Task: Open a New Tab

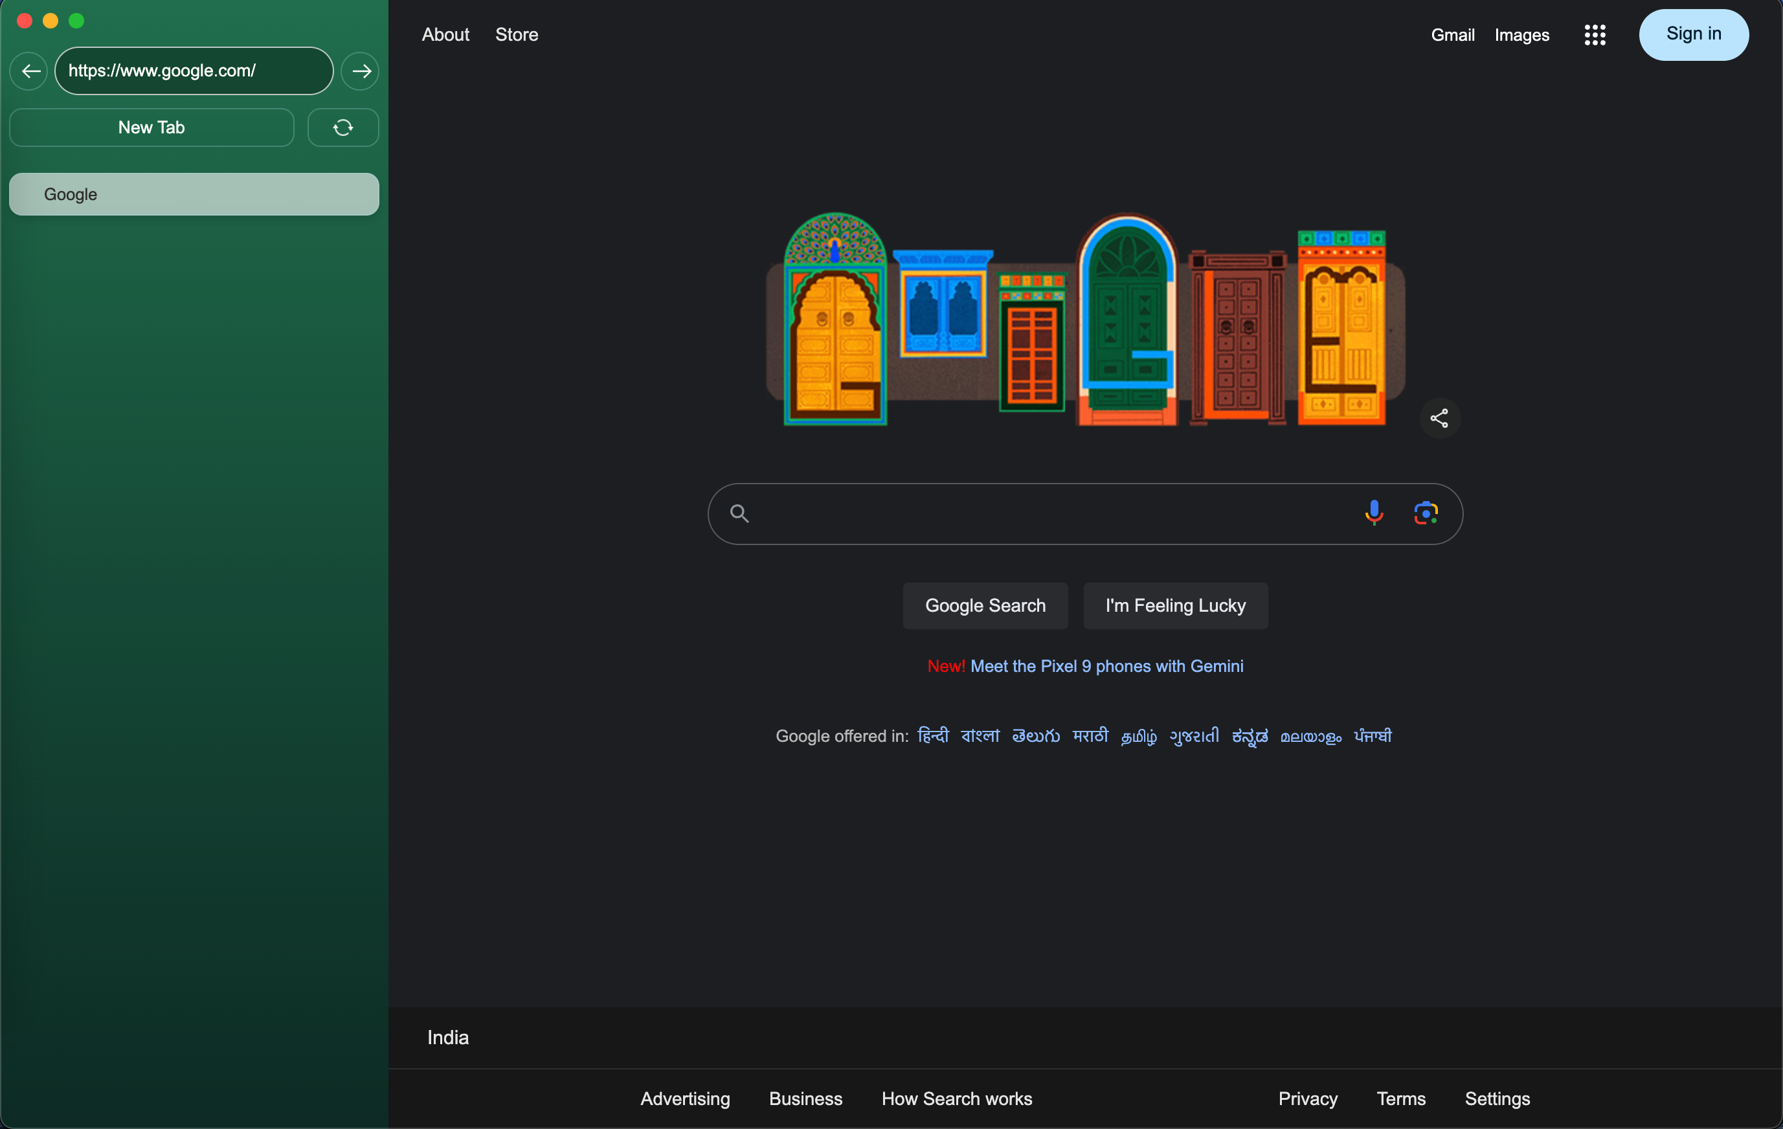Action: coord(151,128)
